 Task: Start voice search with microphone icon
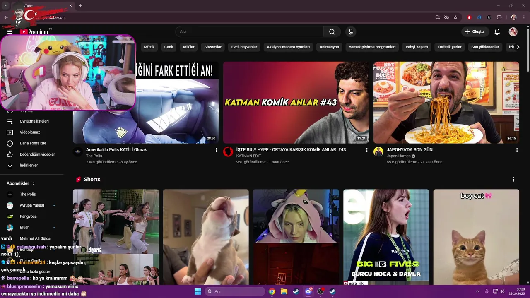351,31
